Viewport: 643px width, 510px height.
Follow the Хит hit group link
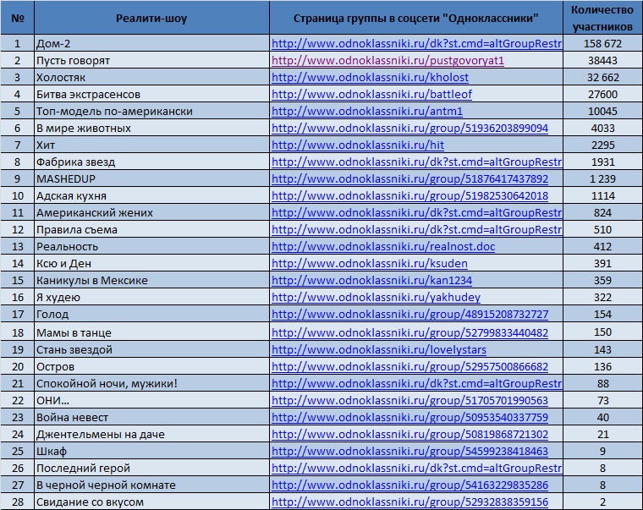pyautogui.click(x=358, y=145)
